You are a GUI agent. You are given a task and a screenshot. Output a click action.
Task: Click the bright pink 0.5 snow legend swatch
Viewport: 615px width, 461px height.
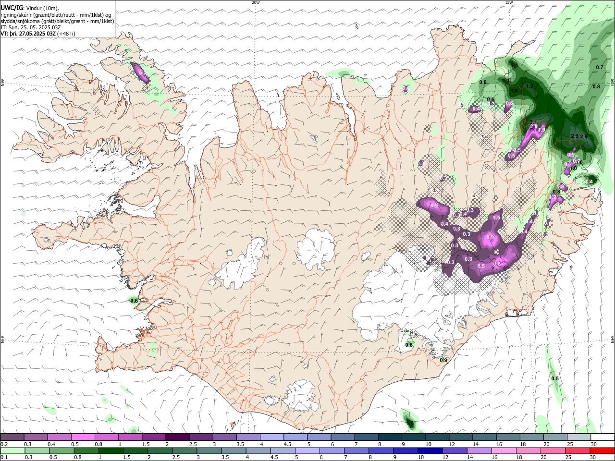click(83, 437)
